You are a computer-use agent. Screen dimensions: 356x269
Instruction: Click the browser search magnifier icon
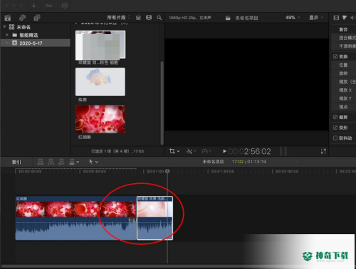(159, 18)
